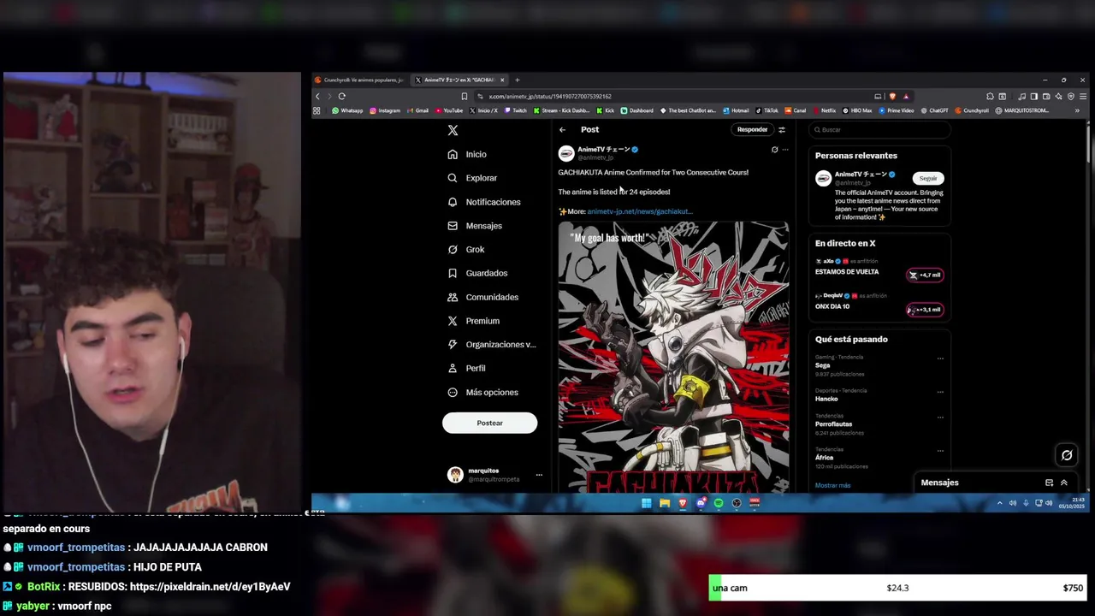Viewport: 1095px width, 616px height.
Task: Click the Postear button
Action: pos(489,423)
